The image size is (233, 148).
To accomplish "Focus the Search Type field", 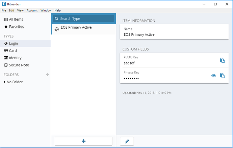I will [x=83, y=19].
